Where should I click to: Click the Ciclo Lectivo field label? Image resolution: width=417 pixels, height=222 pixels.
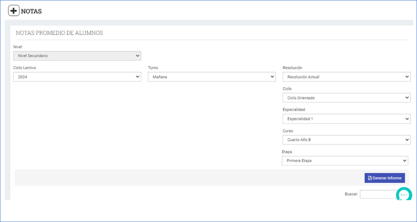tap(25, 68)
